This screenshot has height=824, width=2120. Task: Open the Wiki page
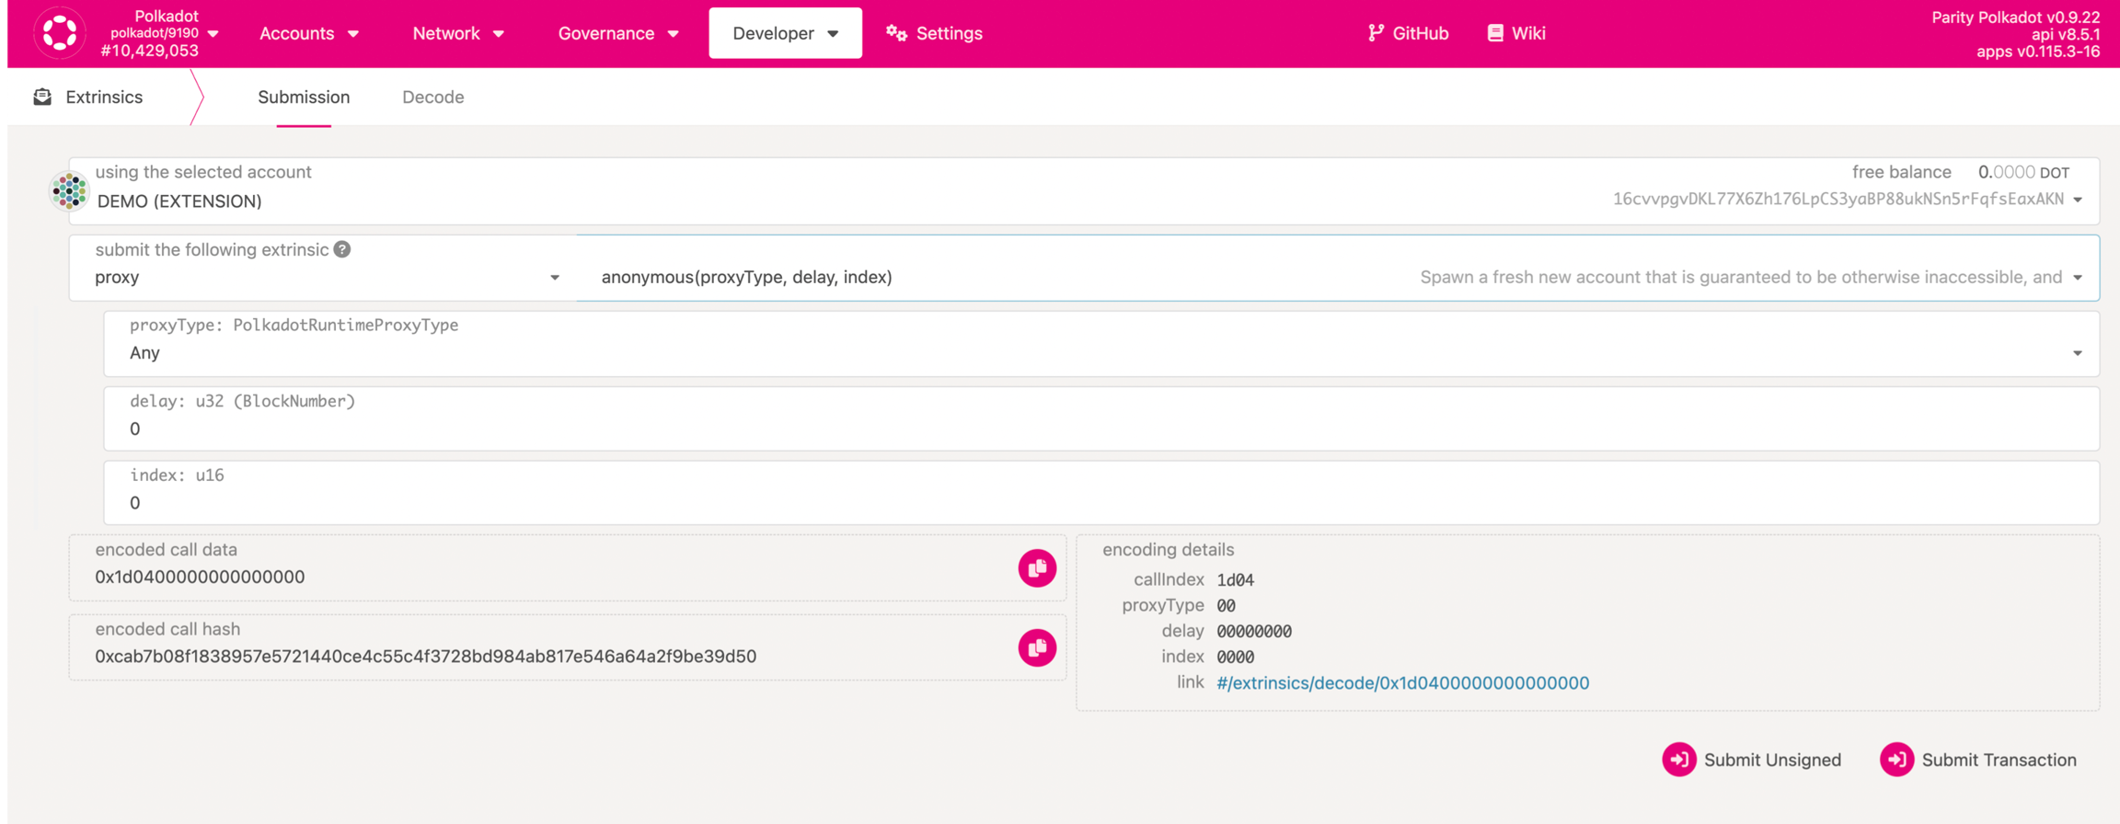pos(1515,33)
